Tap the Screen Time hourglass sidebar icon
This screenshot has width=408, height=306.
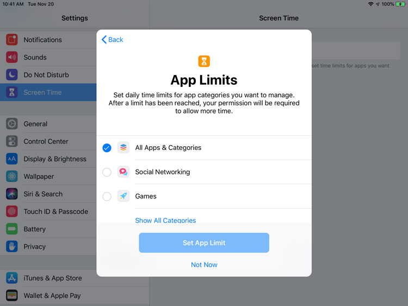12,92
